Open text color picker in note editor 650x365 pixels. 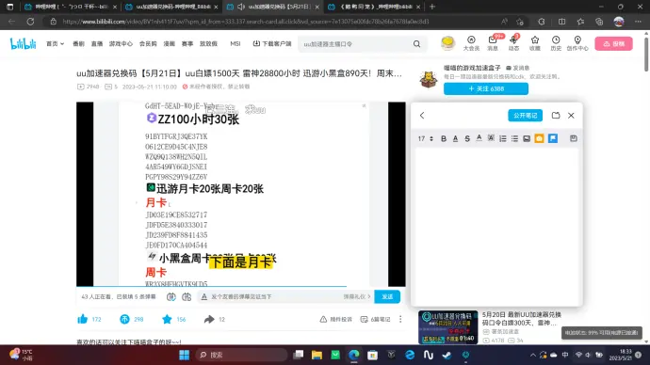point(479,138)
